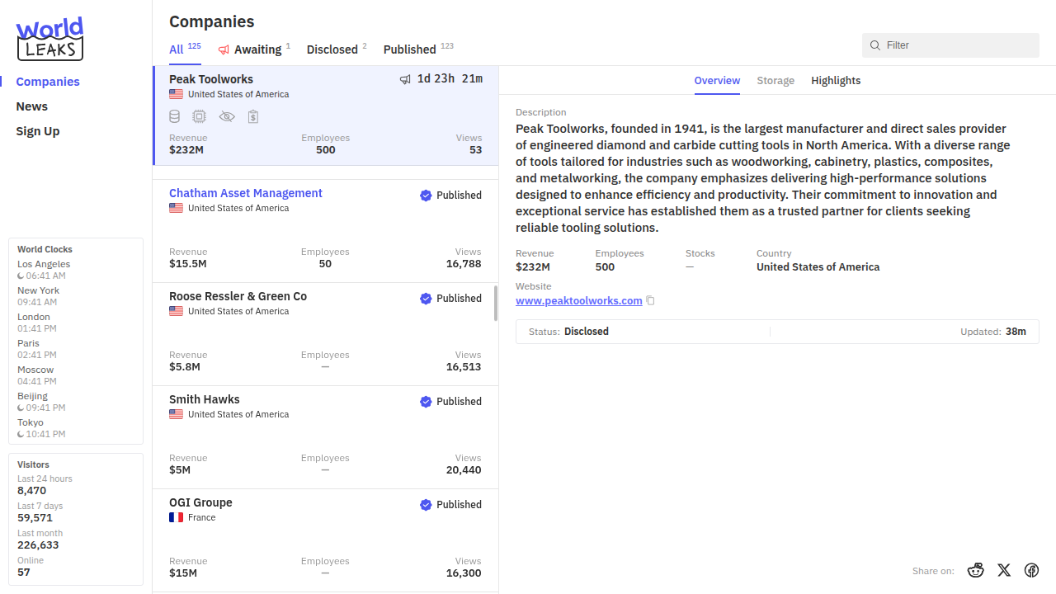Click the crossed-out eye icon on Peak Toolworks
Image resolution: width=1056 pixels, height=594 pixels.
227,117
